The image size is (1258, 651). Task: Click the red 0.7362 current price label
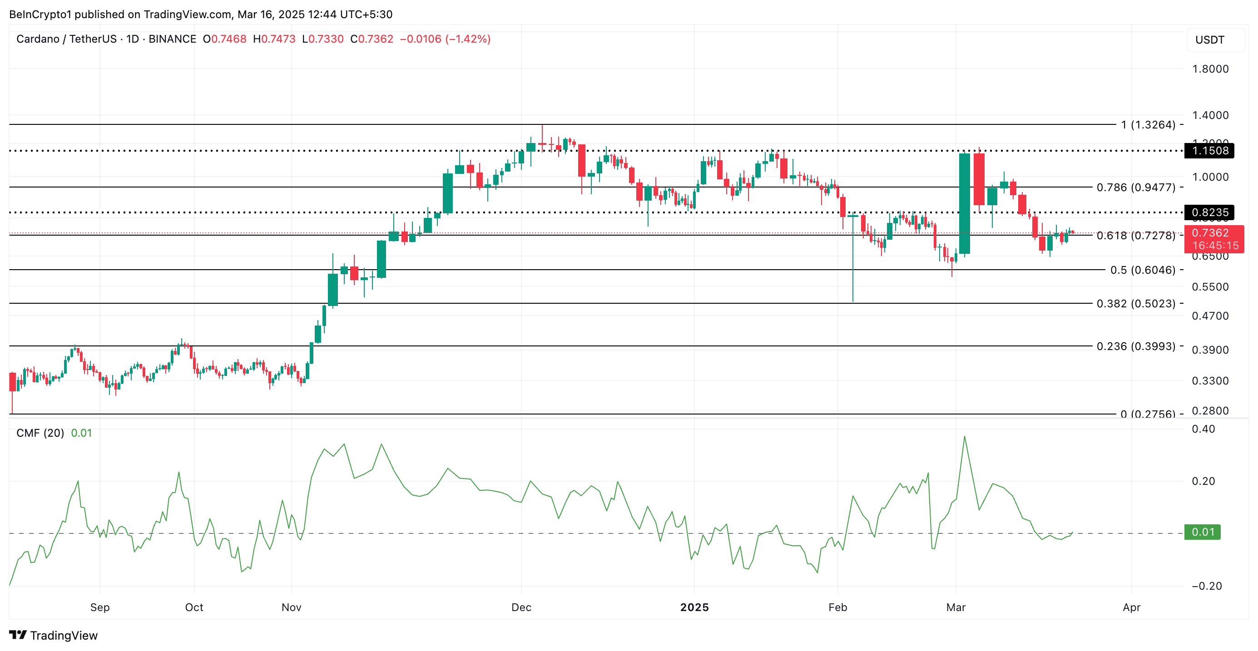click(1209, 233)
